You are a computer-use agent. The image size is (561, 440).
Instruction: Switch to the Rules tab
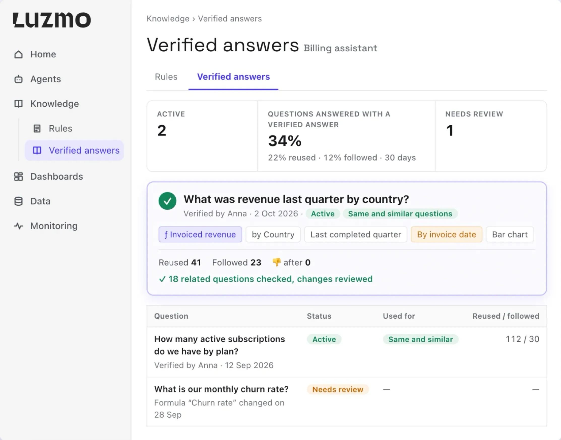(166, 77)
